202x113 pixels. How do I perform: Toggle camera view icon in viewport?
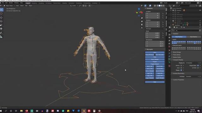142,24
